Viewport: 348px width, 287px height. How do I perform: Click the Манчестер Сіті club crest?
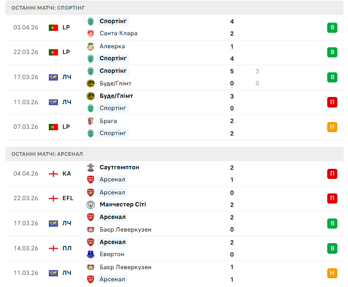tap(90, 205)
